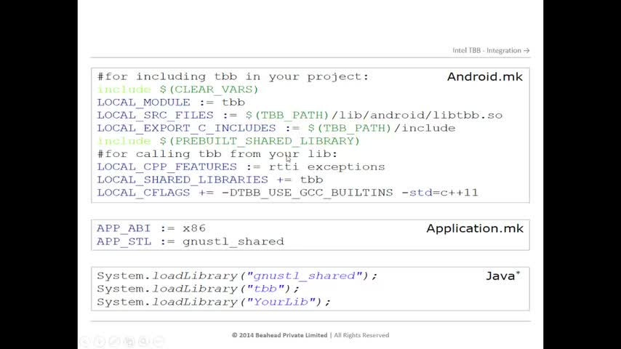Click the 'Android.mk' file label

point(485,76)
